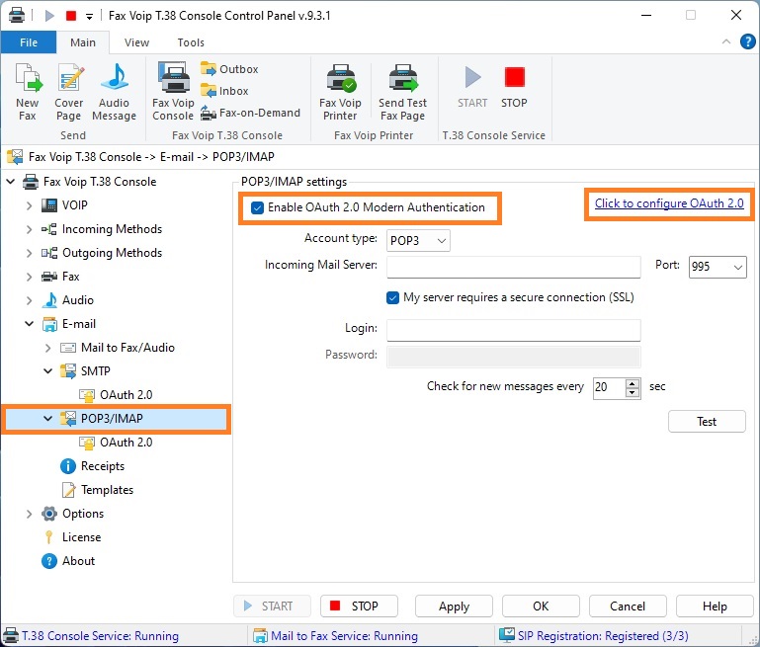Image resolution: width=760 pixels, height=647 pixels.
Task: Open the File menu tab
Action: click(x=29, y=42)
